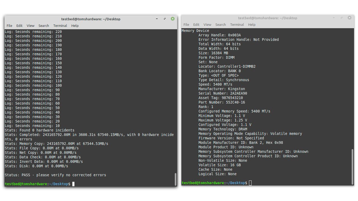Click 'Module Manufacturer ID: Bank 2' line
Screen dimensions: 358x201
pos(241,142)
